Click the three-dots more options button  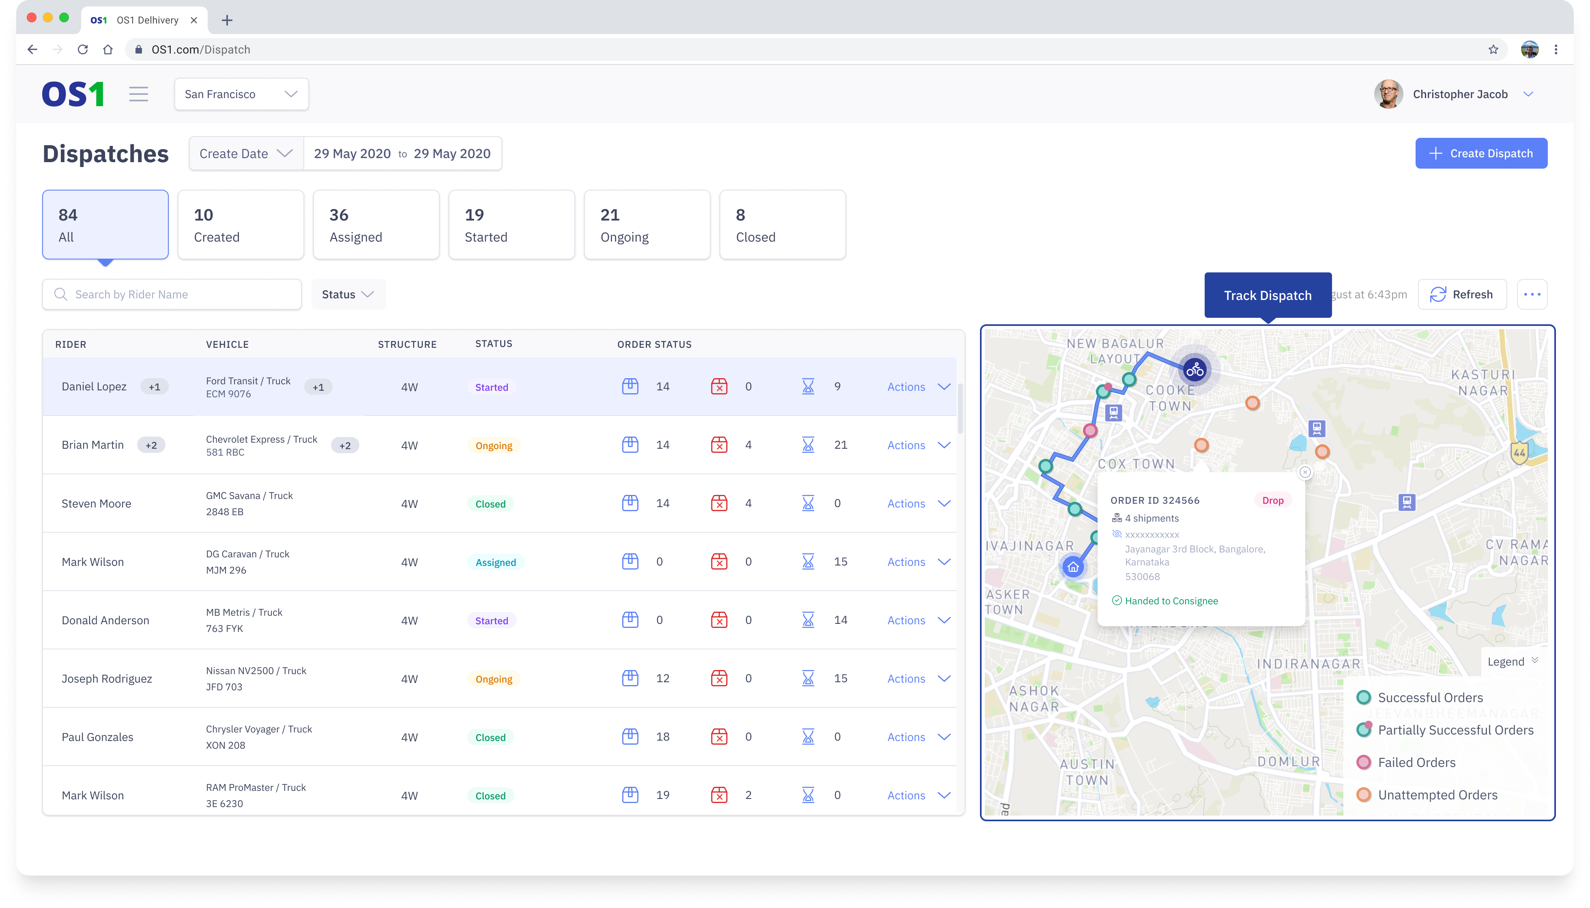(x=1532, y=294)
